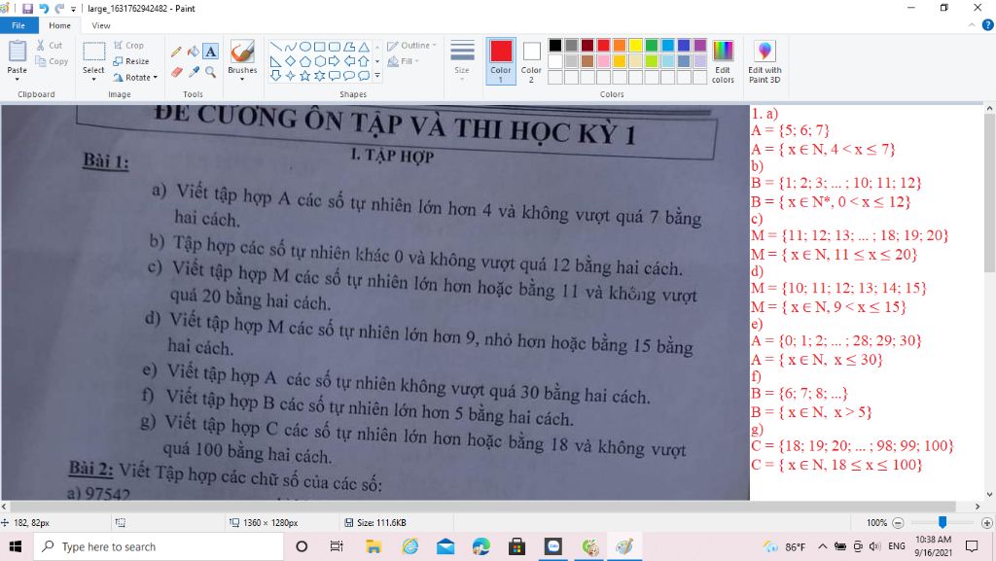
Task: Open Paint Help question mark icon
Action: [x=988, y=25]
